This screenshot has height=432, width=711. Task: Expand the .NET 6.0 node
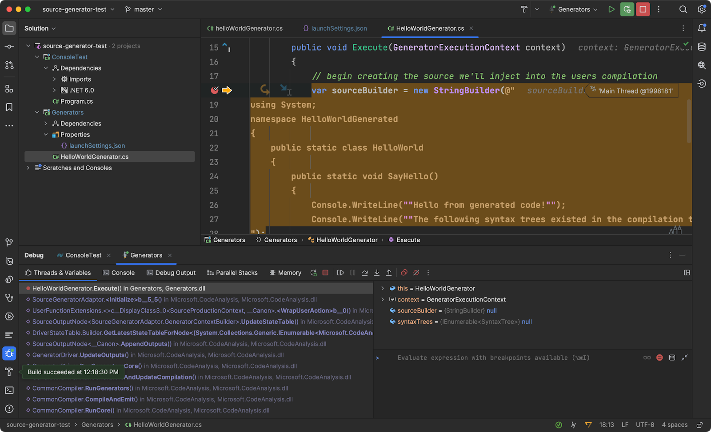tap(55, 90)
